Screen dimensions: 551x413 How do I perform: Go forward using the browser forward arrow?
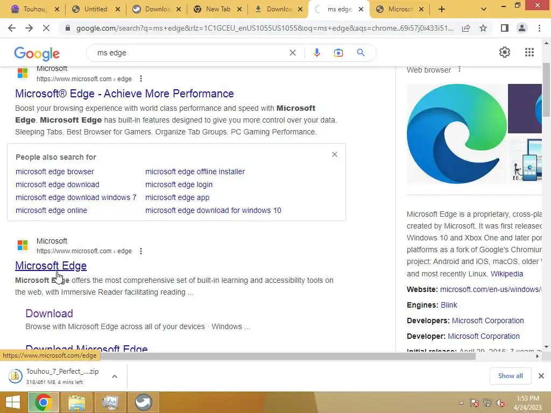(x=29, y=28)
